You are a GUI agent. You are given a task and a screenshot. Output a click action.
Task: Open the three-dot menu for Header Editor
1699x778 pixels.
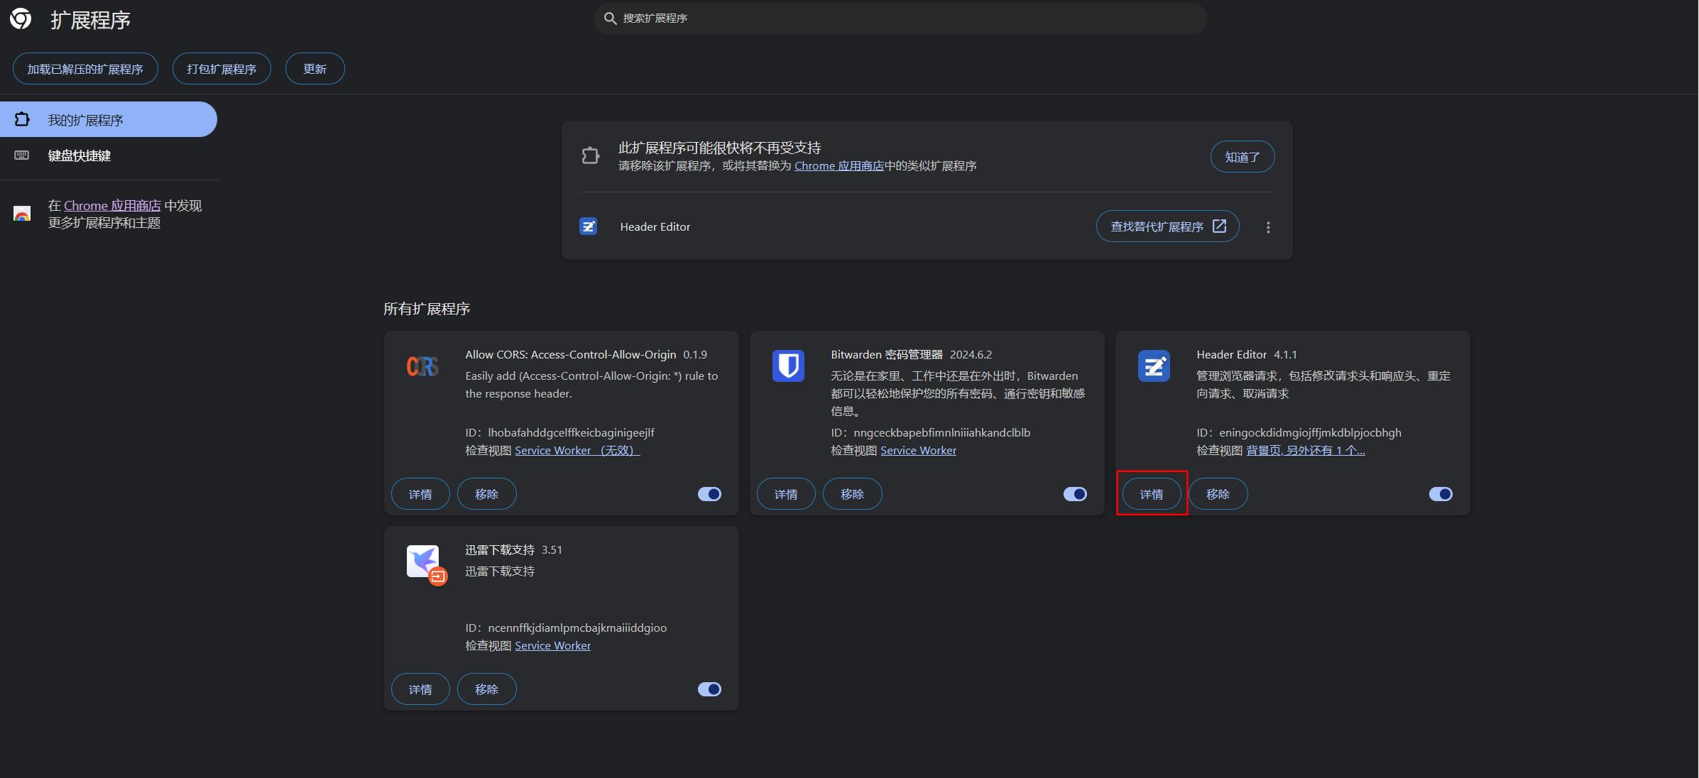1268,227
